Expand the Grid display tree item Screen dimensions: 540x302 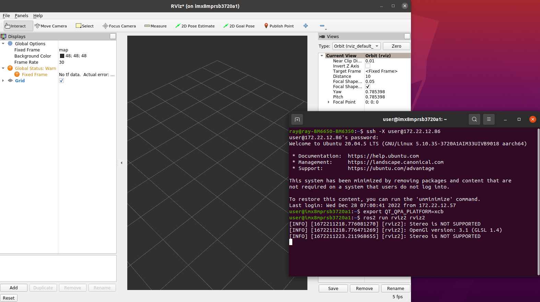point(3,81)
